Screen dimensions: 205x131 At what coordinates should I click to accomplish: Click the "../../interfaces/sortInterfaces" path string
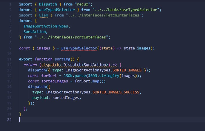71,37
